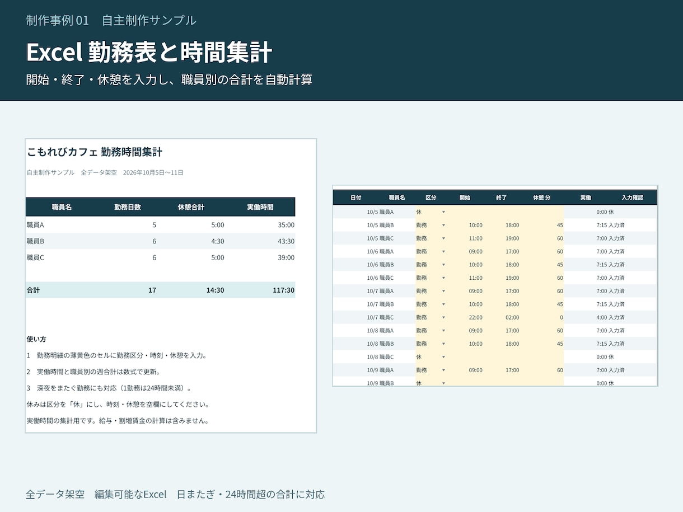
Task: Click the 制作事例 01 自主制作サンプル label
Action: point(111,20)
